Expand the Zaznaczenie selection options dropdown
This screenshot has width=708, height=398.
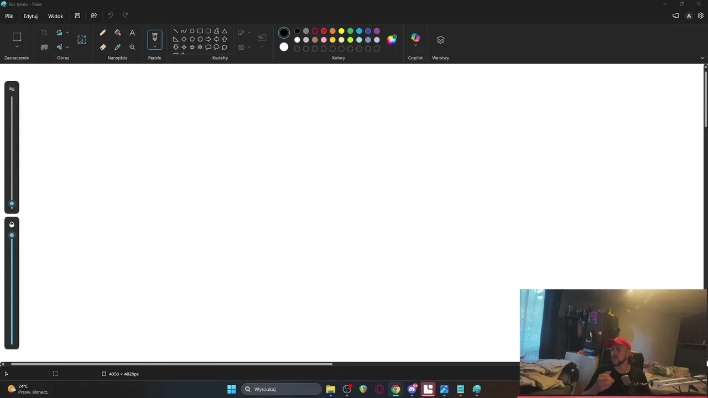pos(17,47)
